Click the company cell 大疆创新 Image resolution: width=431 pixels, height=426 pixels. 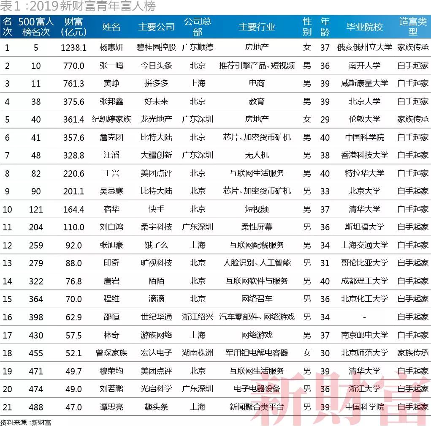click(x=157, y=155)
